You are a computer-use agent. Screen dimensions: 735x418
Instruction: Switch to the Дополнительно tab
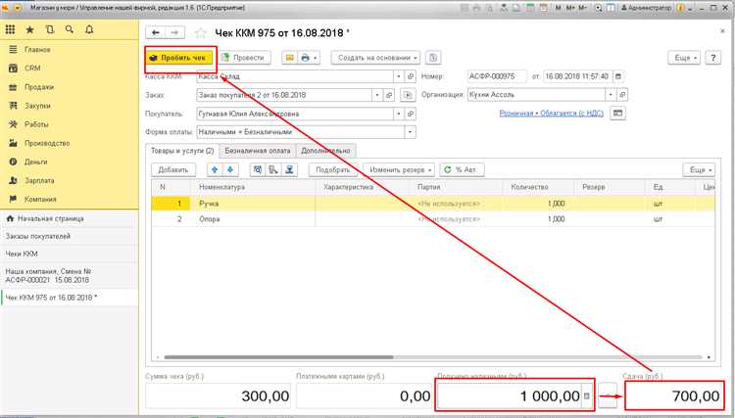point(325,151)
